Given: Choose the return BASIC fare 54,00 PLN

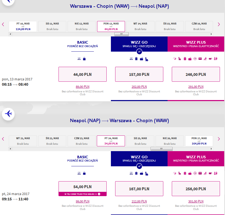Looking at the screenshot, I should pos(82,187).
